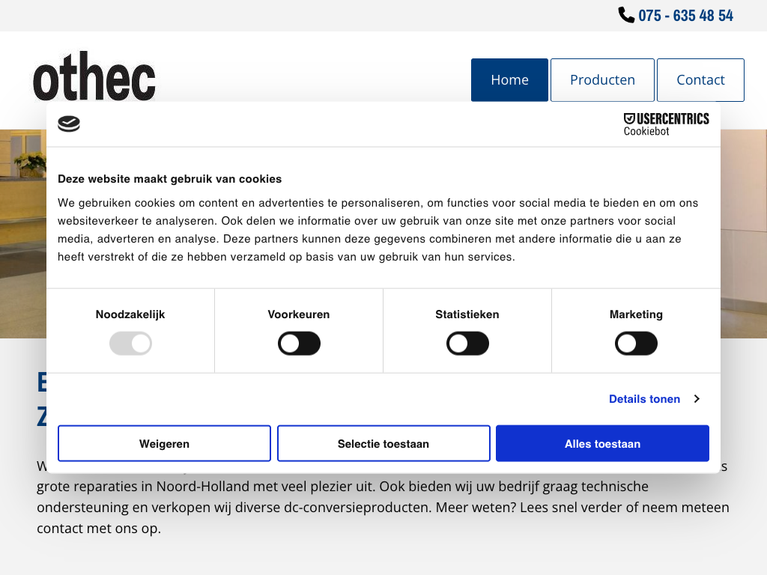Enable the Statistieken cookie switch
This screenshot has width=767, height=575.
click(x=467, y=344)
